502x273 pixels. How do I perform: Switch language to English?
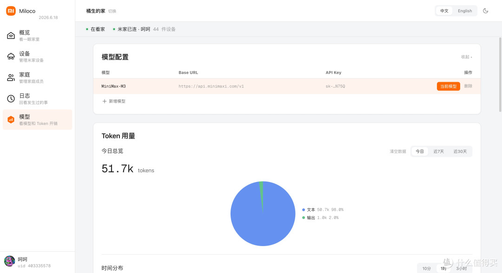point(464,11)
